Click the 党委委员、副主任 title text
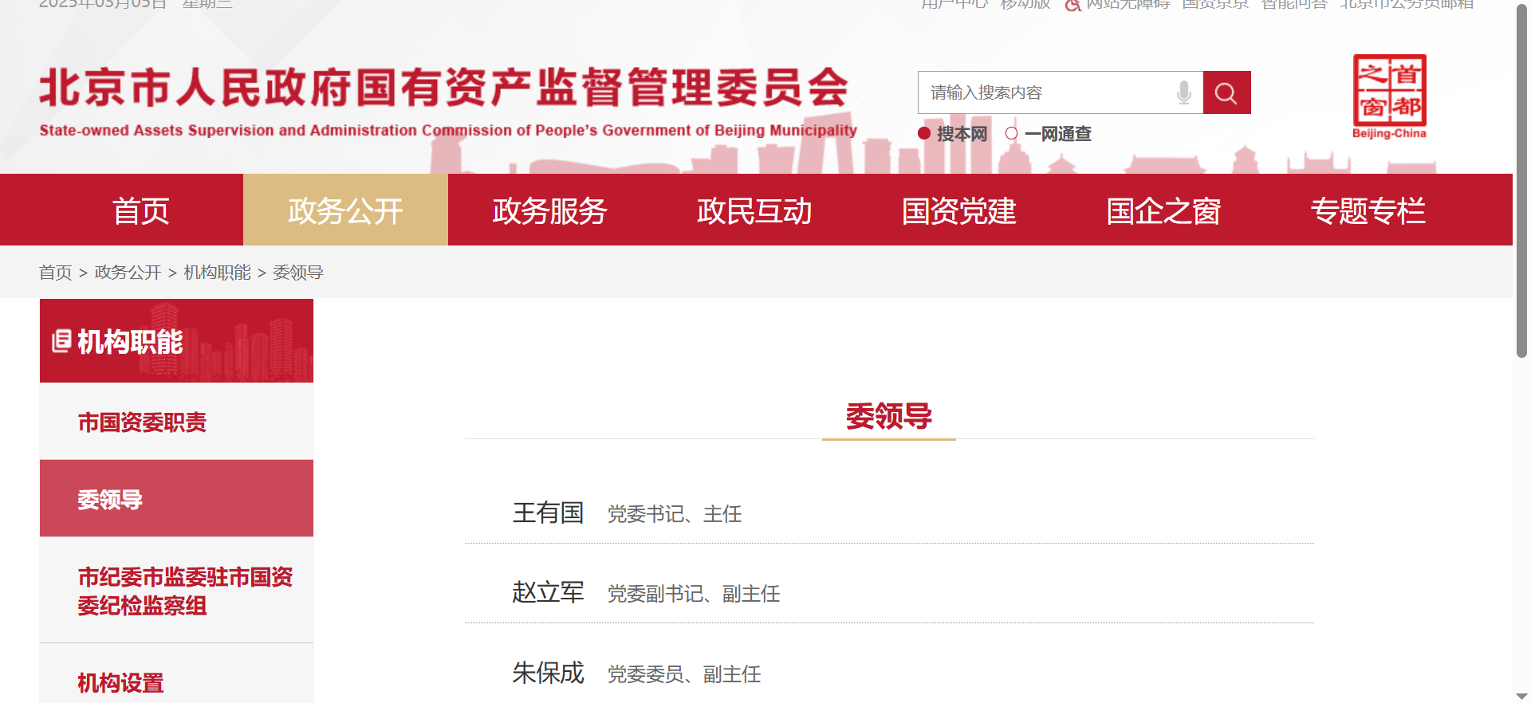1531x703 pixels. [x=684, y=674]
